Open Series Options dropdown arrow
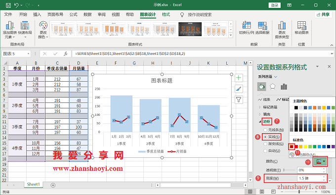This screenshot has height=195, width=336. tap(276, 77)
